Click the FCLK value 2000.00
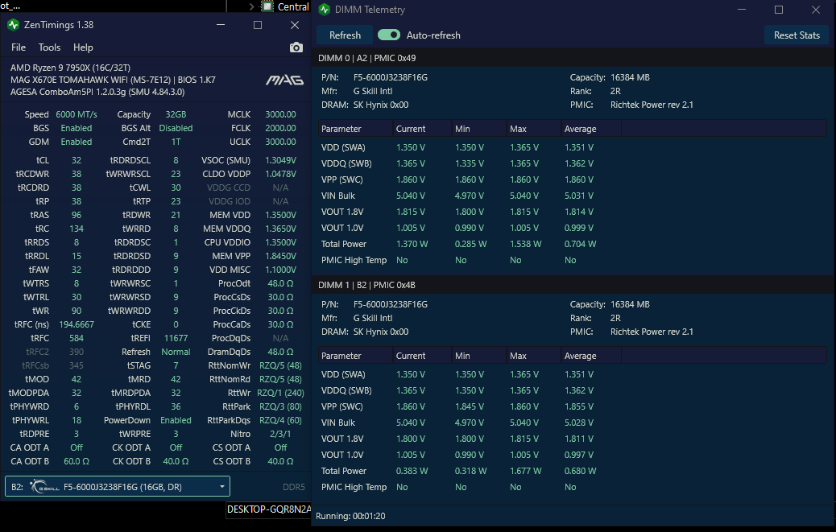This screenshot has height=532, width=836. pyautogui.click(x=280, y=128)
